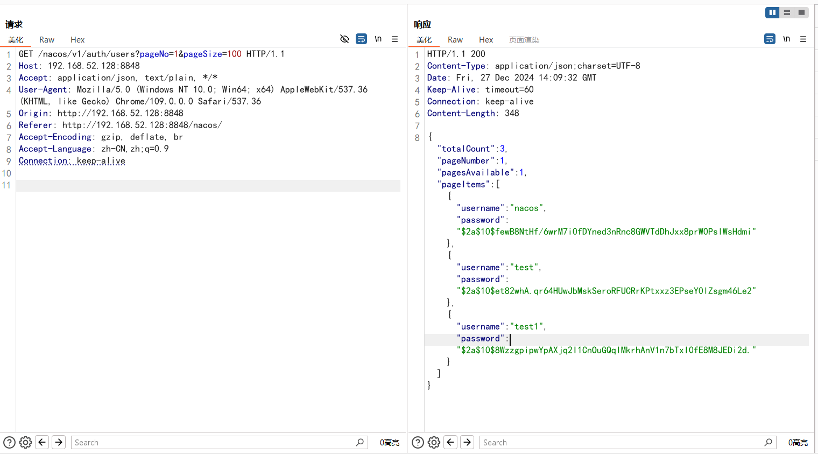The height and width of the screenshot is (454, 818).
Task: Click "username":"test" entry
Action: [x=499, y=267]
